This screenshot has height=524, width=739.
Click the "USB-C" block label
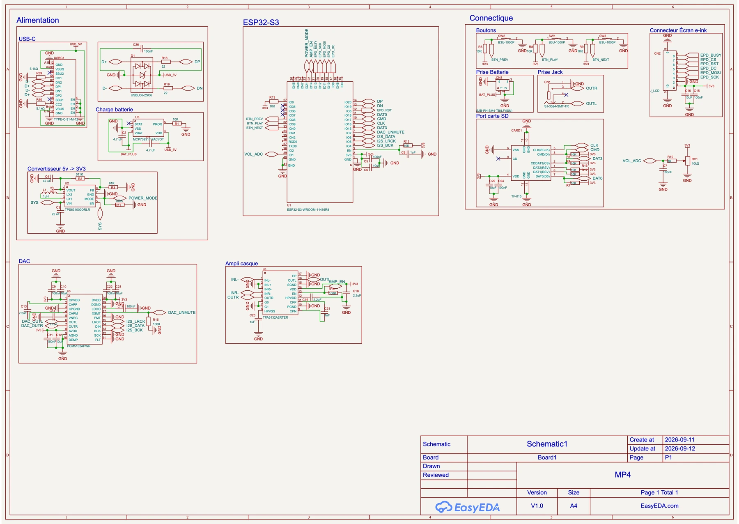click(27, 39)
